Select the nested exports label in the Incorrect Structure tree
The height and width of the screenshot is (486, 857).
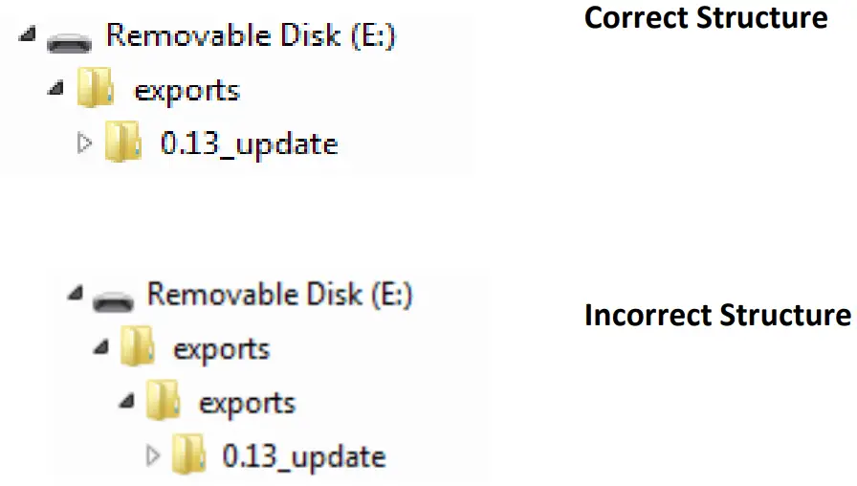click(x=247, y=403)
